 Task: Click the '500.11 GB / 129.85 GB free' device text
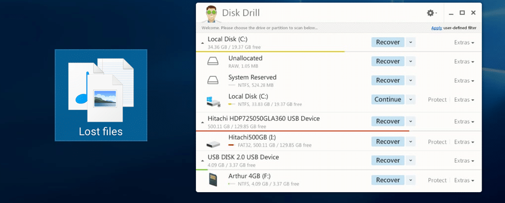click(237, 127)
